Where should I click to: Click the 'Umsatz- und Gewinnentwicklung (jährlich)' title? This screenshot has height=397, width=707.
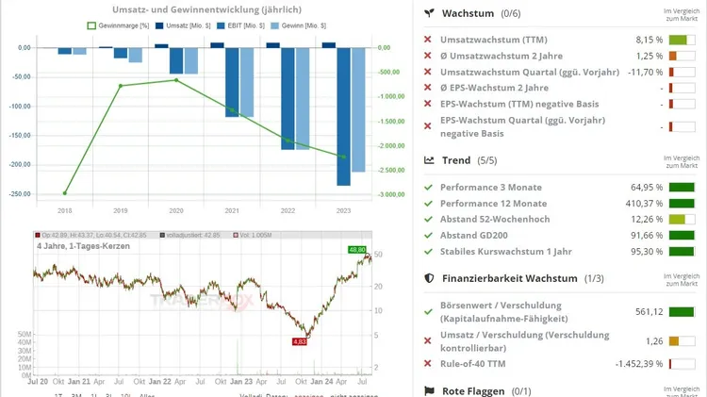207,9
